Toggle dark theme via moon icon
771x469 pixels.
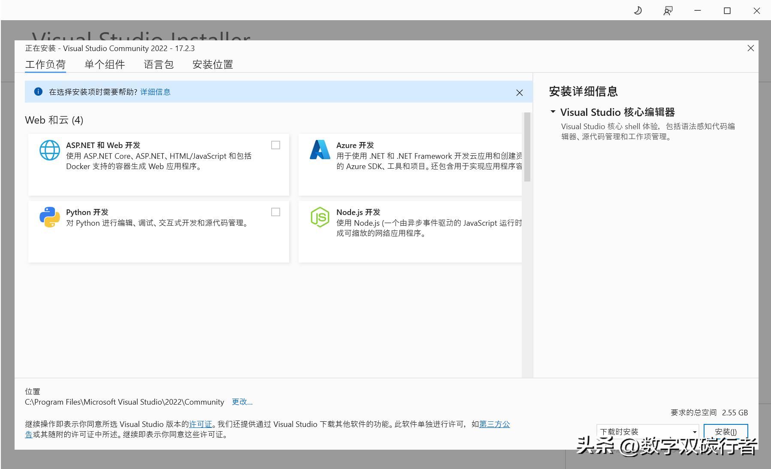tap(638, 10)
